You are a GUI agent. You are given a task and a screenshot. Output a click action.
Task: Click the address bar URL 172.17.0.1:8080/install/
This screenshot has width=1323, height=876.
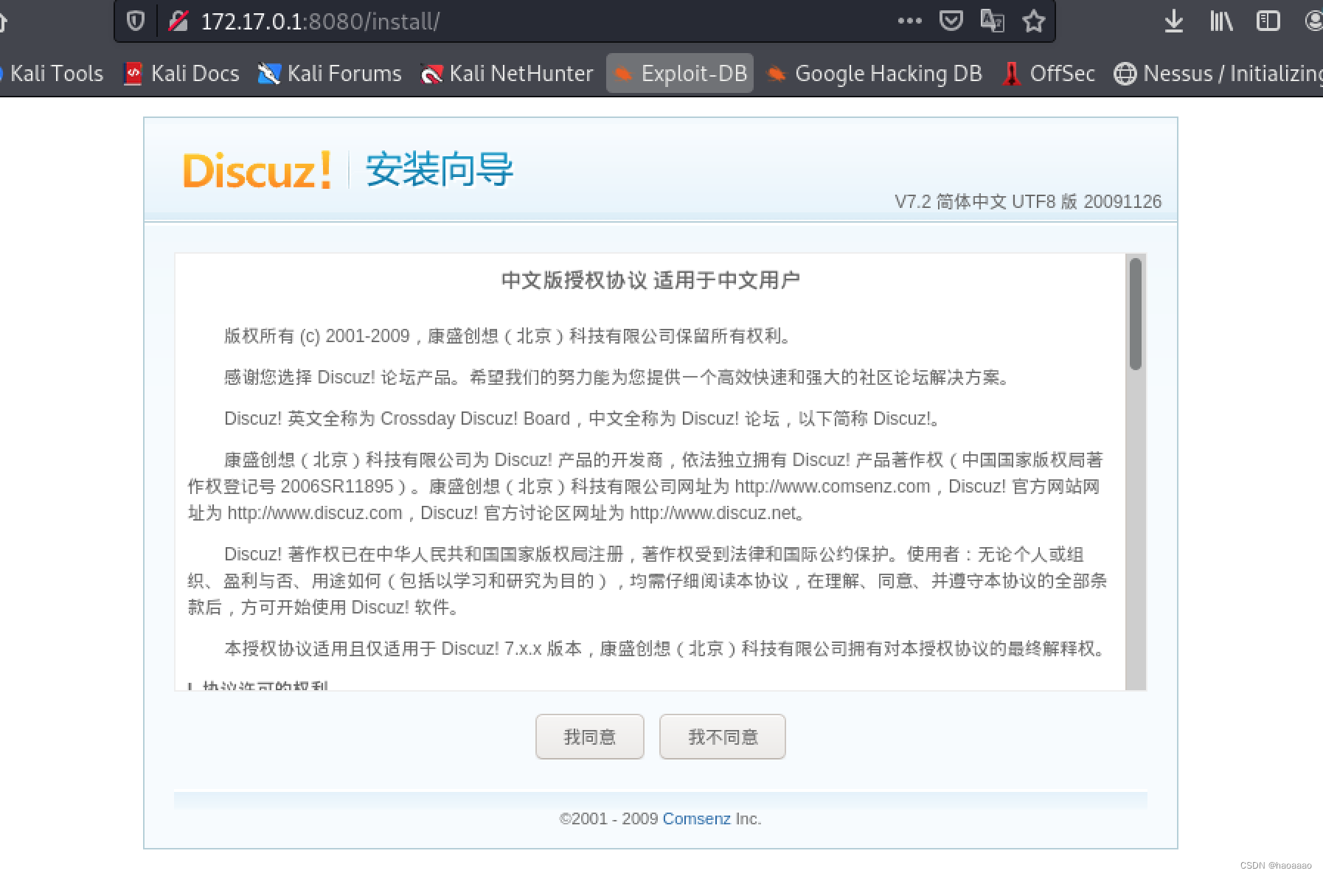[x=321, y=21]
